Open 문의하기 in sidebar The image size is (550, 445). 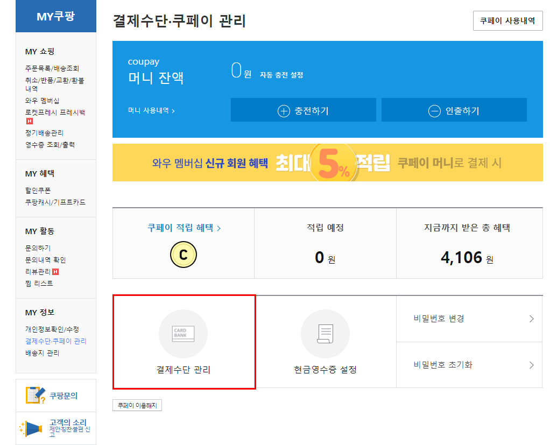point(38,248)
